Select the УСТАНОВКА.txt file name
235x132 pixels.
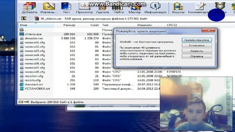click(x=37, y=89)
